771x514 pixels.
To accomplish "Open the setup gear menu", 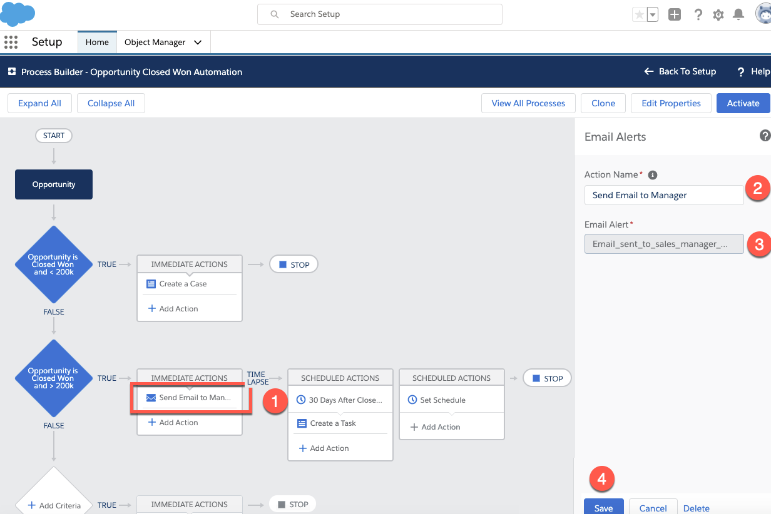I will click(718, 14).
